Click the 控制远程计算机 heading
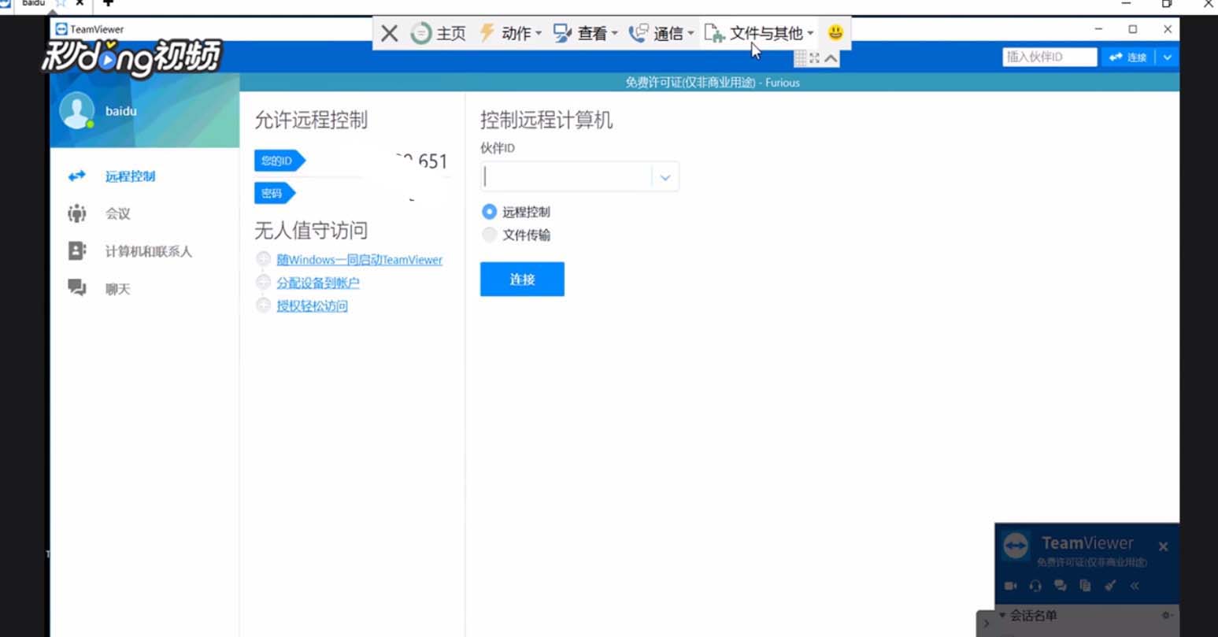This screenshot has height=637, width=1218. 546,120
